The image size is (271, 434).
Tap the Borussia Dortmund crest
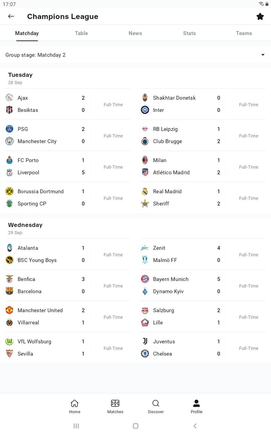tap(9, 191)
